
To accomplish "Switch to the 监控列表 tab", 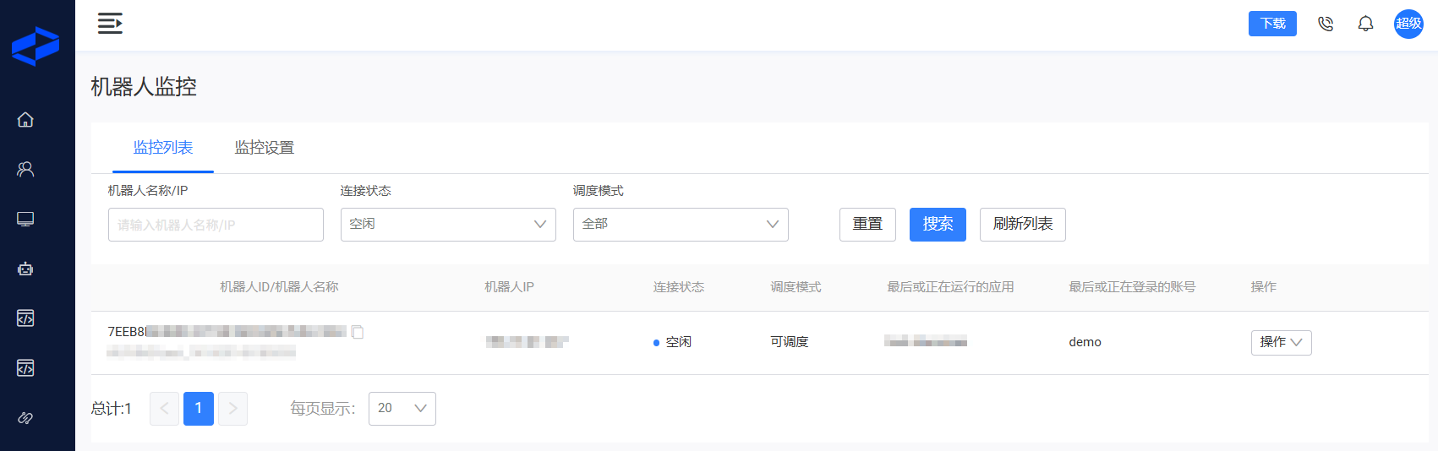I will pyautogui.click(x=163, y=148).
